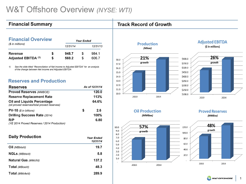Image resolution: width=246 pixels, height=184 pixels.
Task: Pick the 2010 bar in Oil Production chart
Action: point(137,150)
